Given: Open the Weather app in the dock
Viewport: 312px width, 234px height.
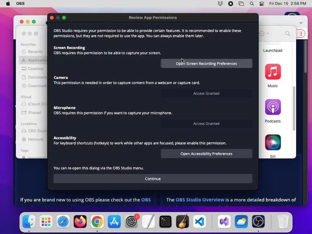Looking at the screenshot, I should tap(241, 222).
